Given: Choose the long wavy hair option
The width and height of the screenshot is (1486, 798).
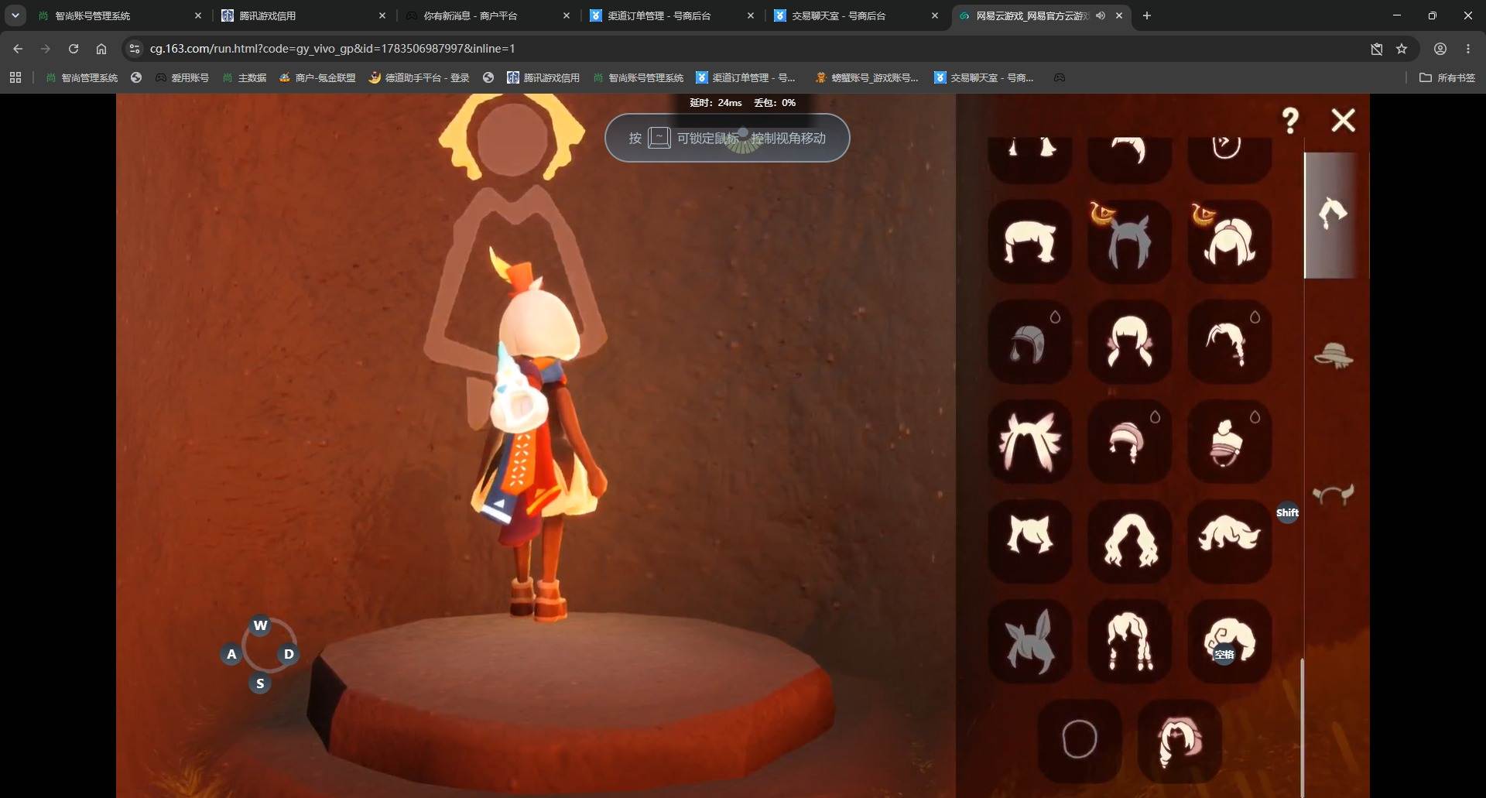Looking at the screenshot, I should [1129, 541].
